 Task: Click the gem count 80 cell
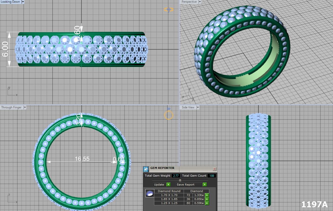(188, 203)
